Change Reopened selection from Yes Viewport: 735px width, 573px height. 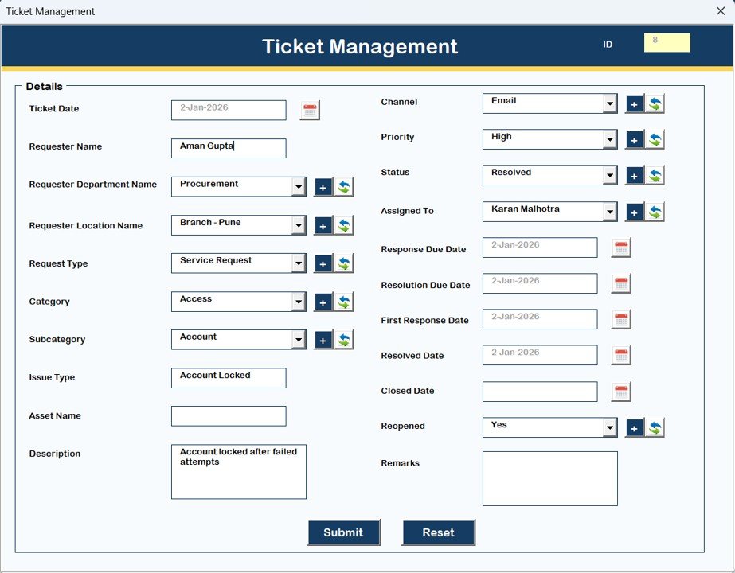[x=612, y=427]
